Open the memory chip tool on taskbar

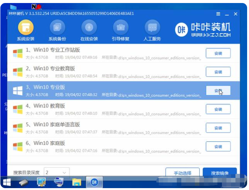[23, 182]
